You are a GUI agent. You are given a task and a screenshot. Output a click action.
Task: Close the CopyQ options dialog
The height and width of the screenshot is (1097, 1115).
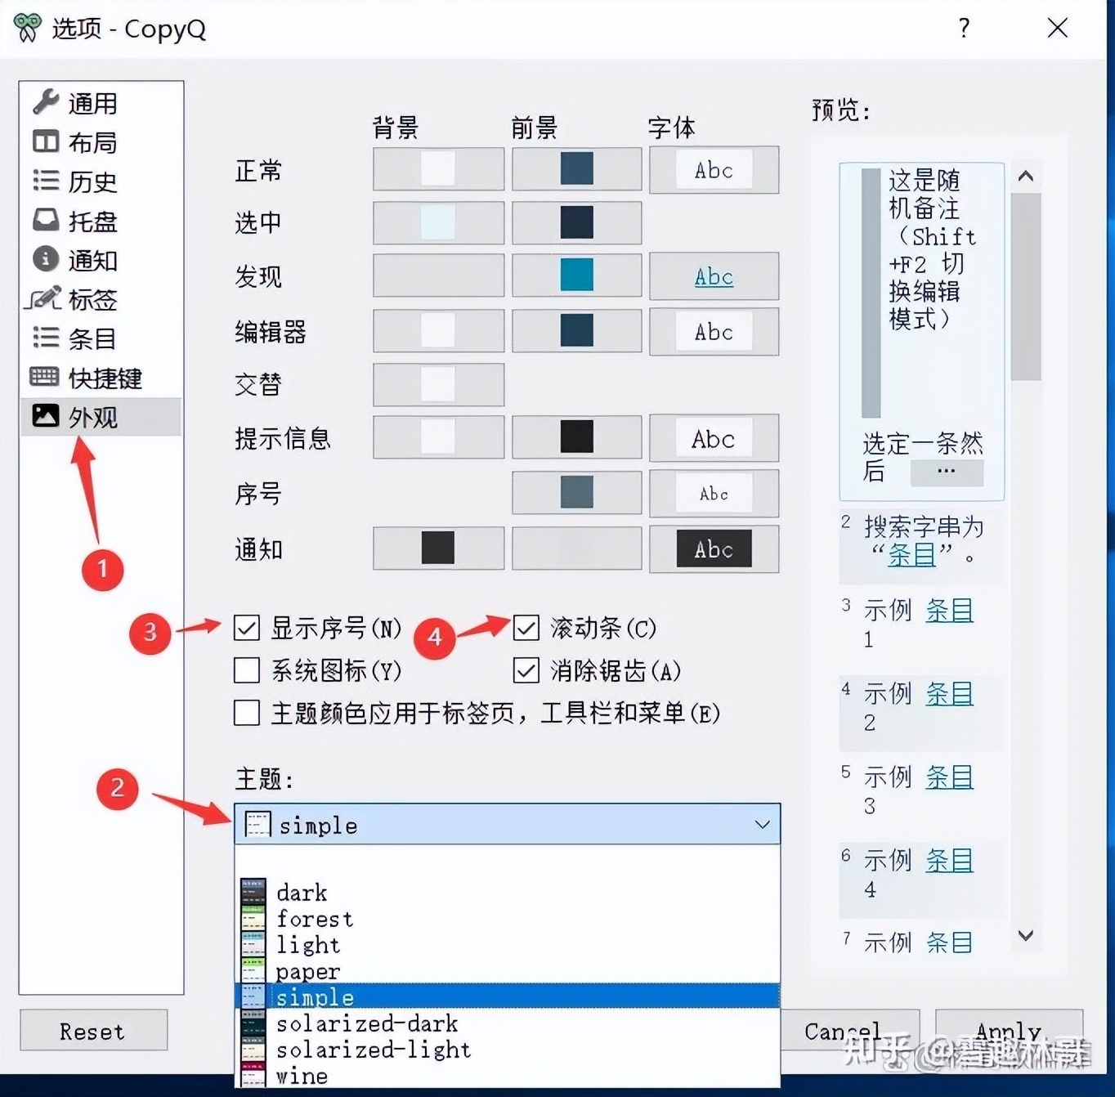1057,29
